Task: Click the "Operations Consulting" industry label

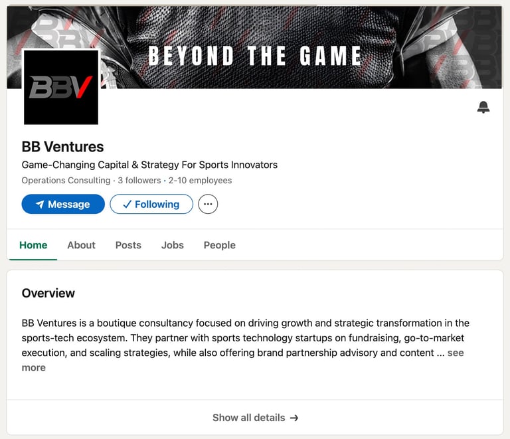Action: coord(66,181)
